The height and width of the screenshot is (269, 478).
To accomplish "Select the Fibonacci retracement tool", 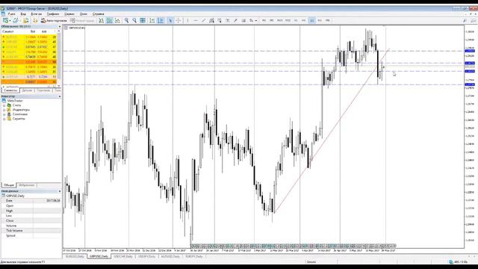I will 219,20.
